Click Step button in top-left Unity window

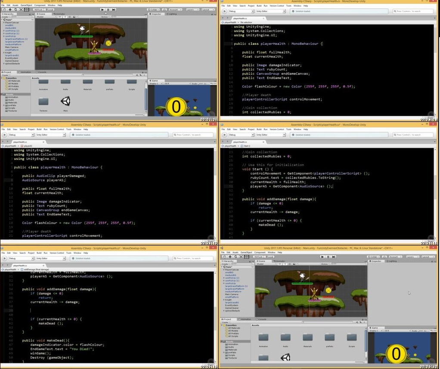(x=114, y=9)
